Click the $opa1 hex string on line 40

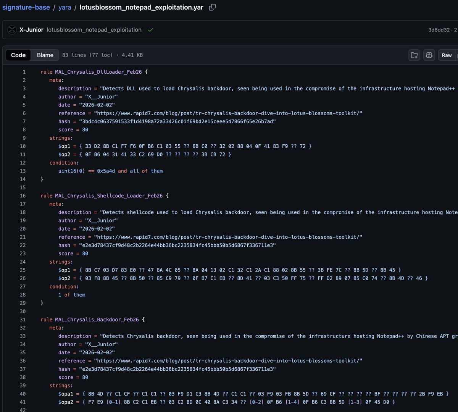point(265,394)
